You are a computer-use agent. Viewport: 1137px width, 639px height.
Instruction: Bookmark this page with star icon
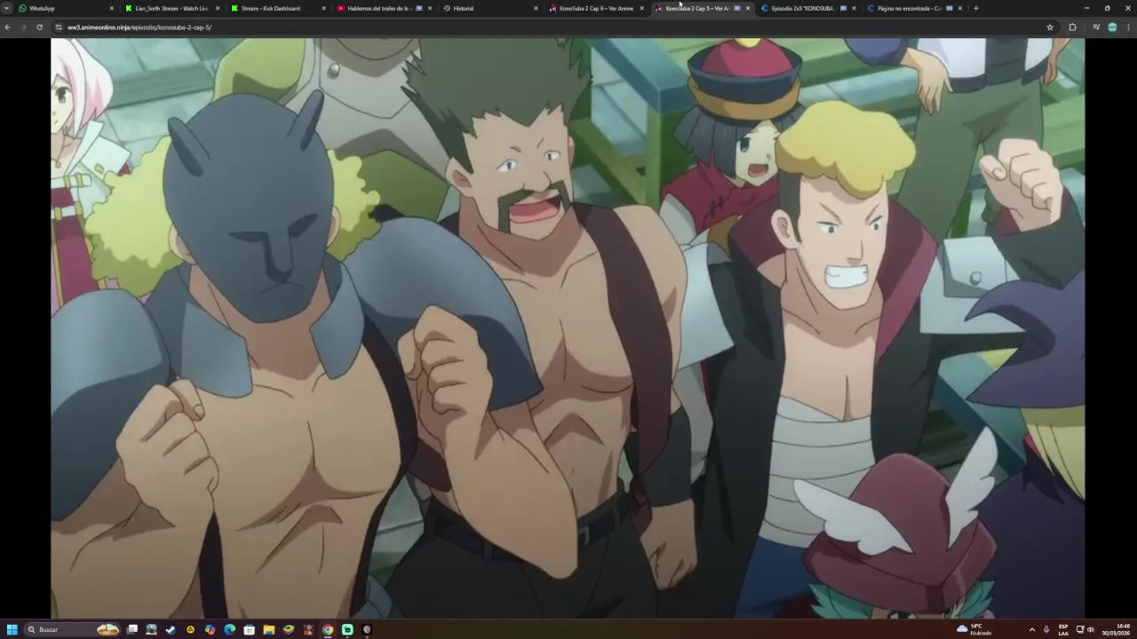pyautogui.click(x=1050, y=28)
